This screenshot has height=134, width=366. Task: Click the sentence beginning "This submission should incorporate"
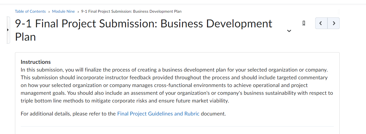point(174,85)
